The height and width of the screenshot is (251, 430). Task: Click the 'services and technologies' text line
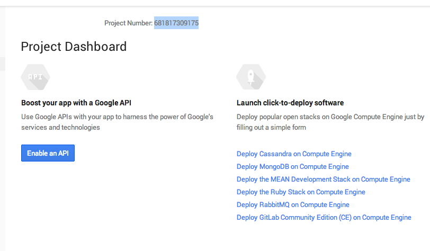(x=60, y=128)
